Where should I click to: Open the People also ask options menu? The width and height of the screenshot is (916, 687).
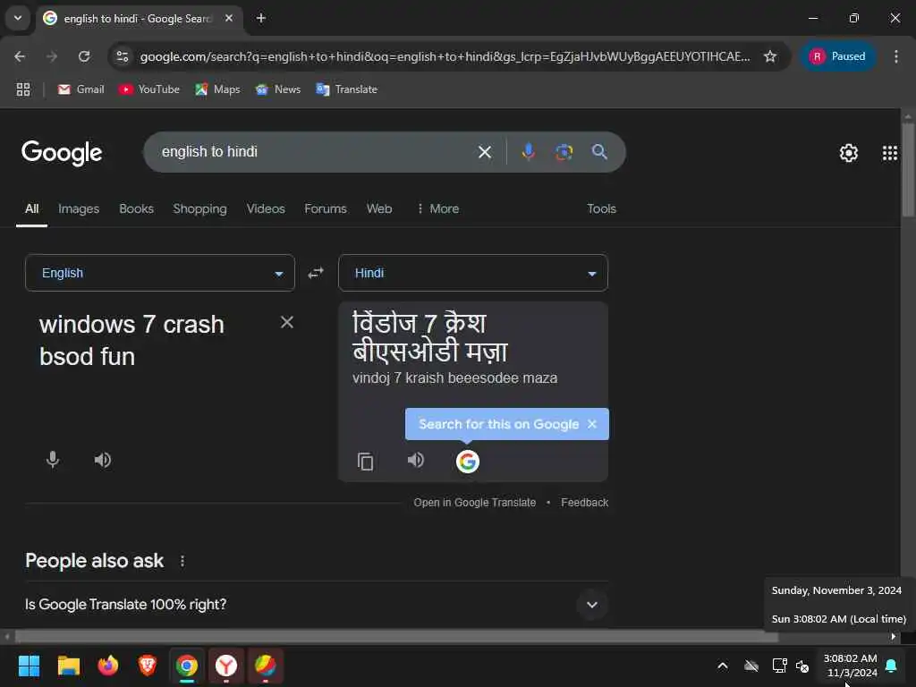tap(182, 561)
